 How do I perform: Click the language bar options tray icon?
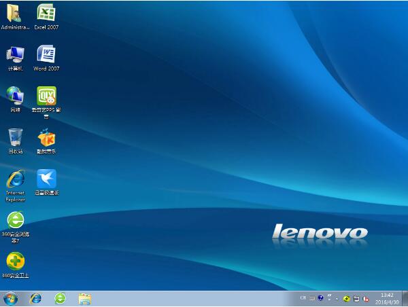point(329,297)
